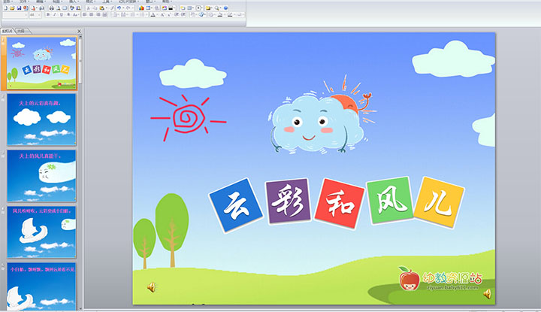
Task: Increase the font size with larger A icon
Action: tap(162, 15)
